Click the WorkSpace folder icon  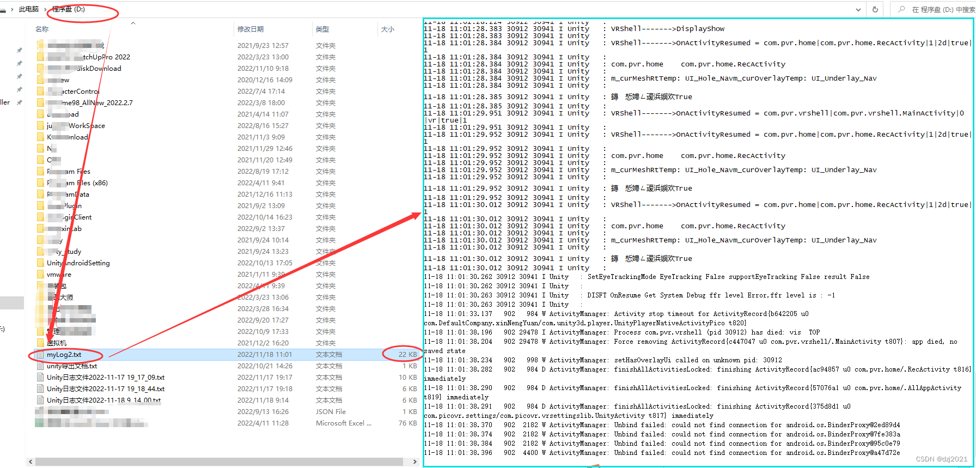40,125
